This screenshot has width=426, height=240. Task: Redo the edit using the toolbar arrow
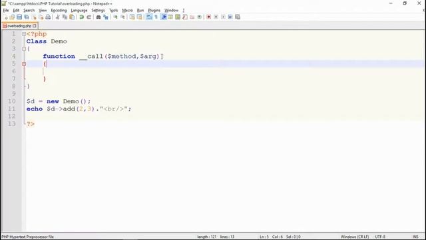[x=89, y=17]
